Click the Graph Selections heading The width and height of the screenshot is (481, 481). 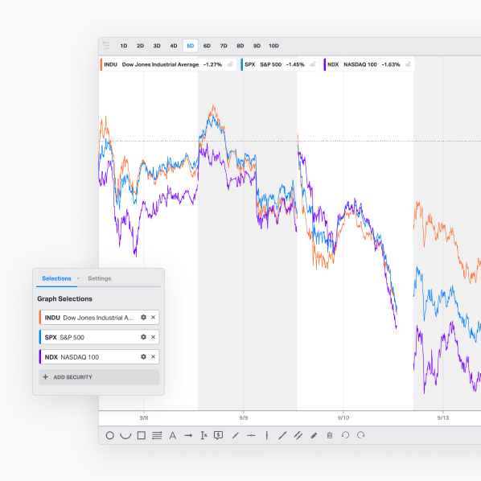point(64,298)
